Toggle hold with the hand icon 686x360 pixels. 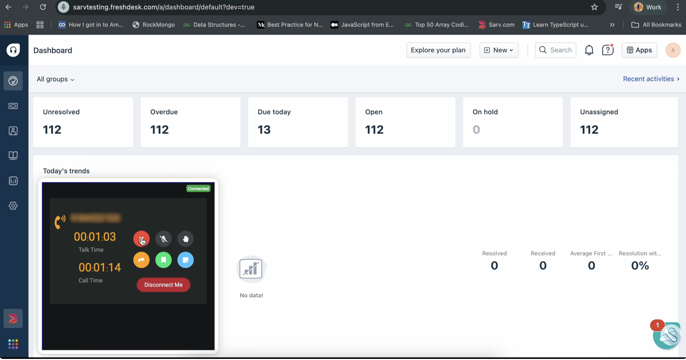click(185, 239)
